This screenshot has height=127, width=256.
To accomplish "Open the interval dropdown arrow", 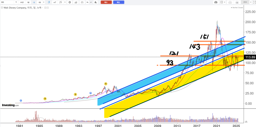I will (44, 2).
